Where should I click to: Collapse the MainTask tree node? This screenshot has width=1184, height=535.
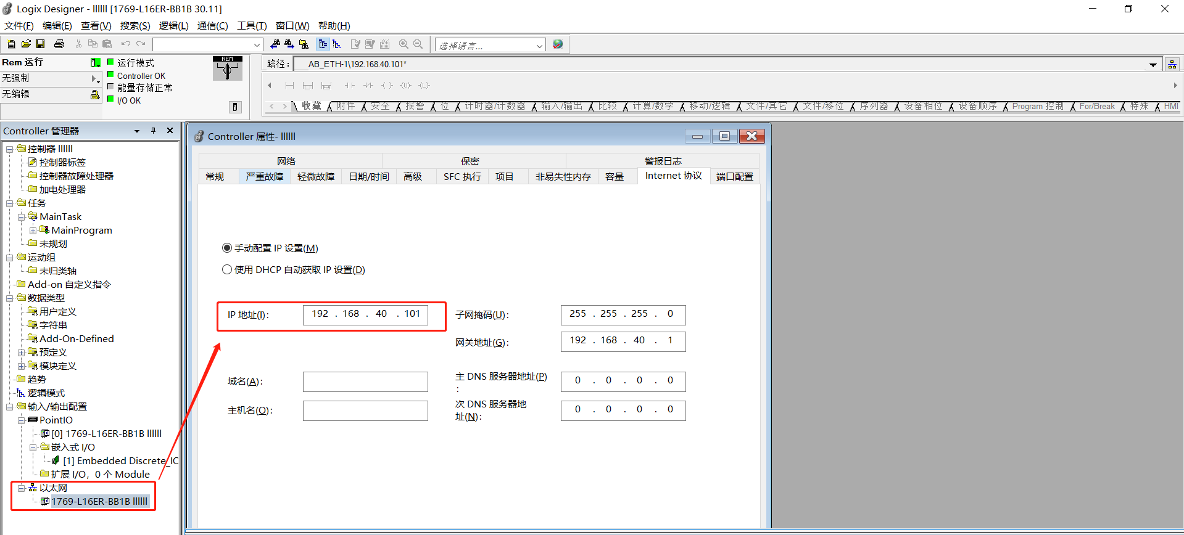tap(22, 217)
